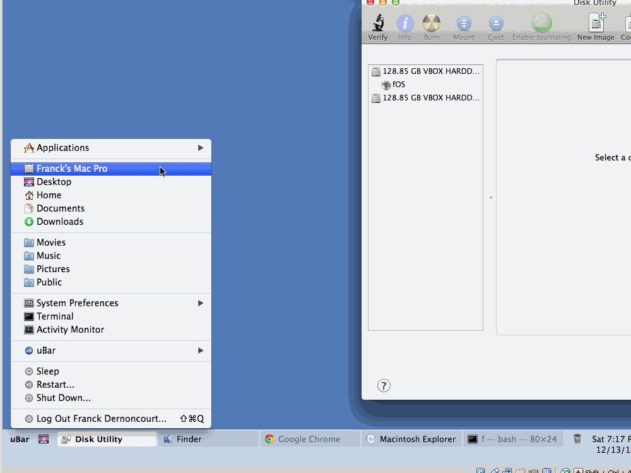Open Movies folder from the menu
Image resolution: width=631 pixels, height=473 pixels.
click(x=111, y=242)
